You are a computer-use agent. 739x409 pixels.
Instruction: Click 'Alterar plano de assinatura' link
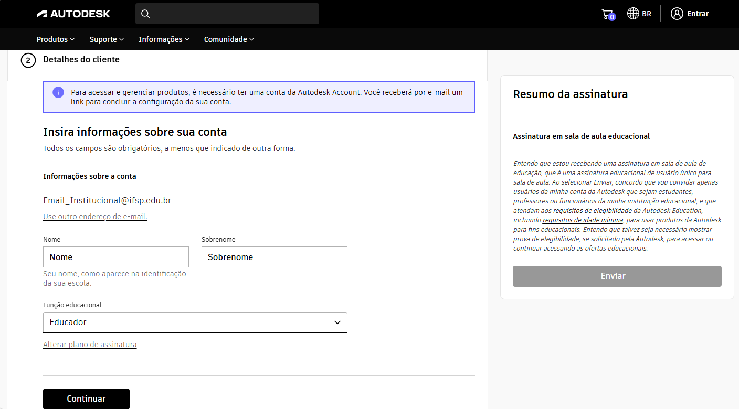90,345
